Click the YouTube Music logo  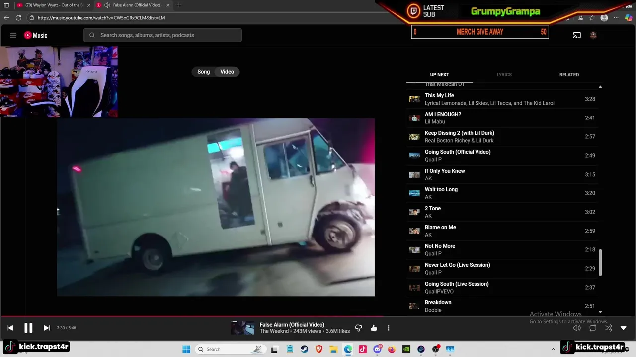[x=36, y=35]
